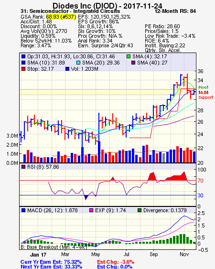Click the blue Vol legend swatch
The width and height of the screenshot is (215, 269).
(67, 69)
